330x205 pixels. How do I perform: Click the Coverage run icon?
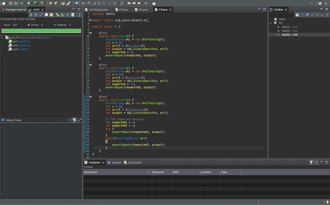35,3
